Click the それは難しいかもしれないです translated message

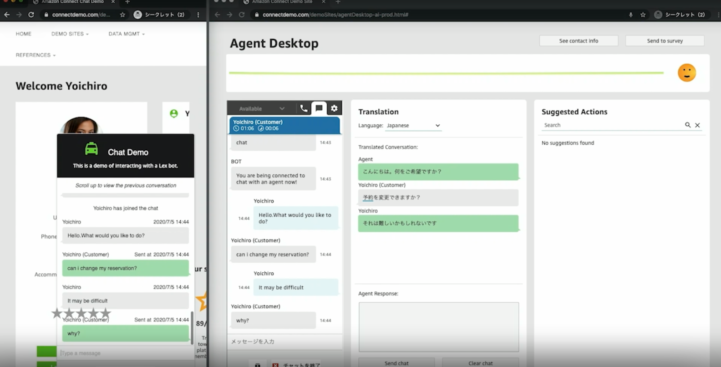pos(438,223)
